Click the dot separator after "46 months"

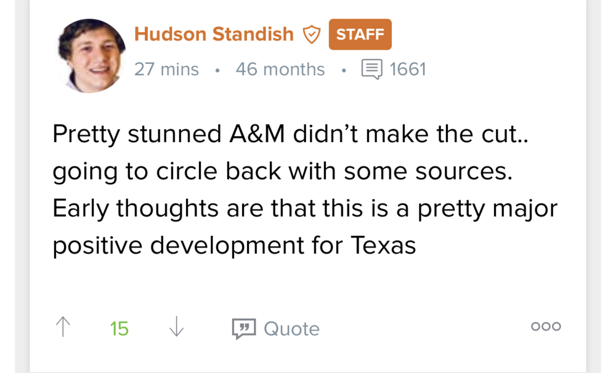(x=343, y=70)
